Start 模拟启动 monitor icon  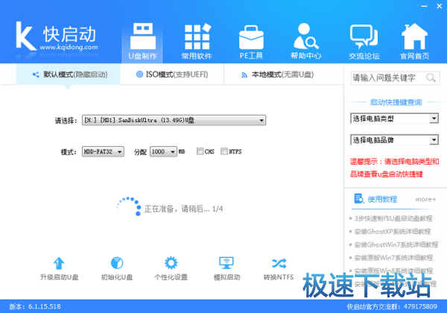pos(226,263)
